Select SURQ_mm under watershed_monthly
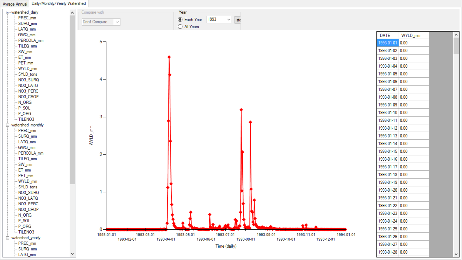The height and width of the screenshot is (260, 462). tap(28, 136)
